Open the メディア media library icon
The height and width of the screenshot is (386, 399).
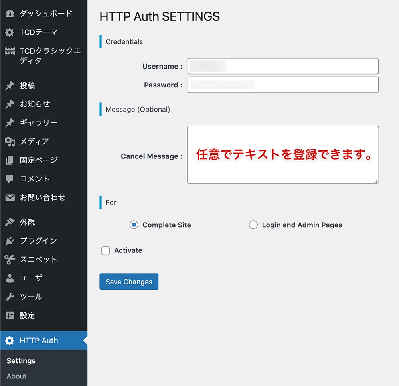9,142
